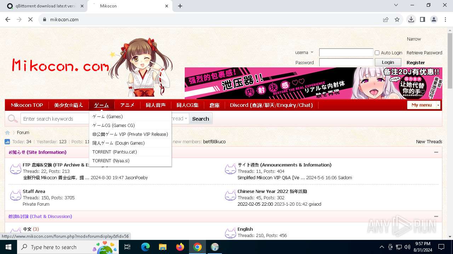Click the English forum cat icon
453x254 pixels.
coord(230,233)
